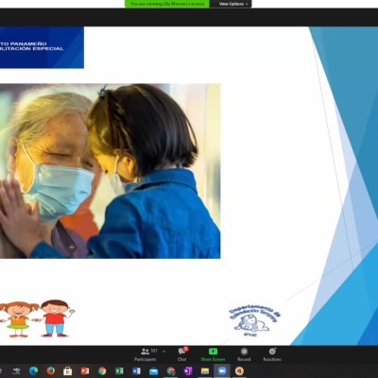Open Excel from the taskbar
This screenshot has height=378, width=378.
coord(119,371)
